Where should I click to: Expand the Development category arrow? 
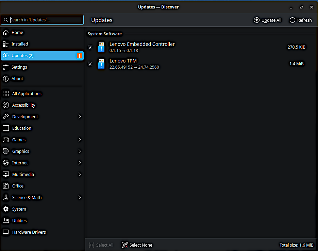point(80,117)
